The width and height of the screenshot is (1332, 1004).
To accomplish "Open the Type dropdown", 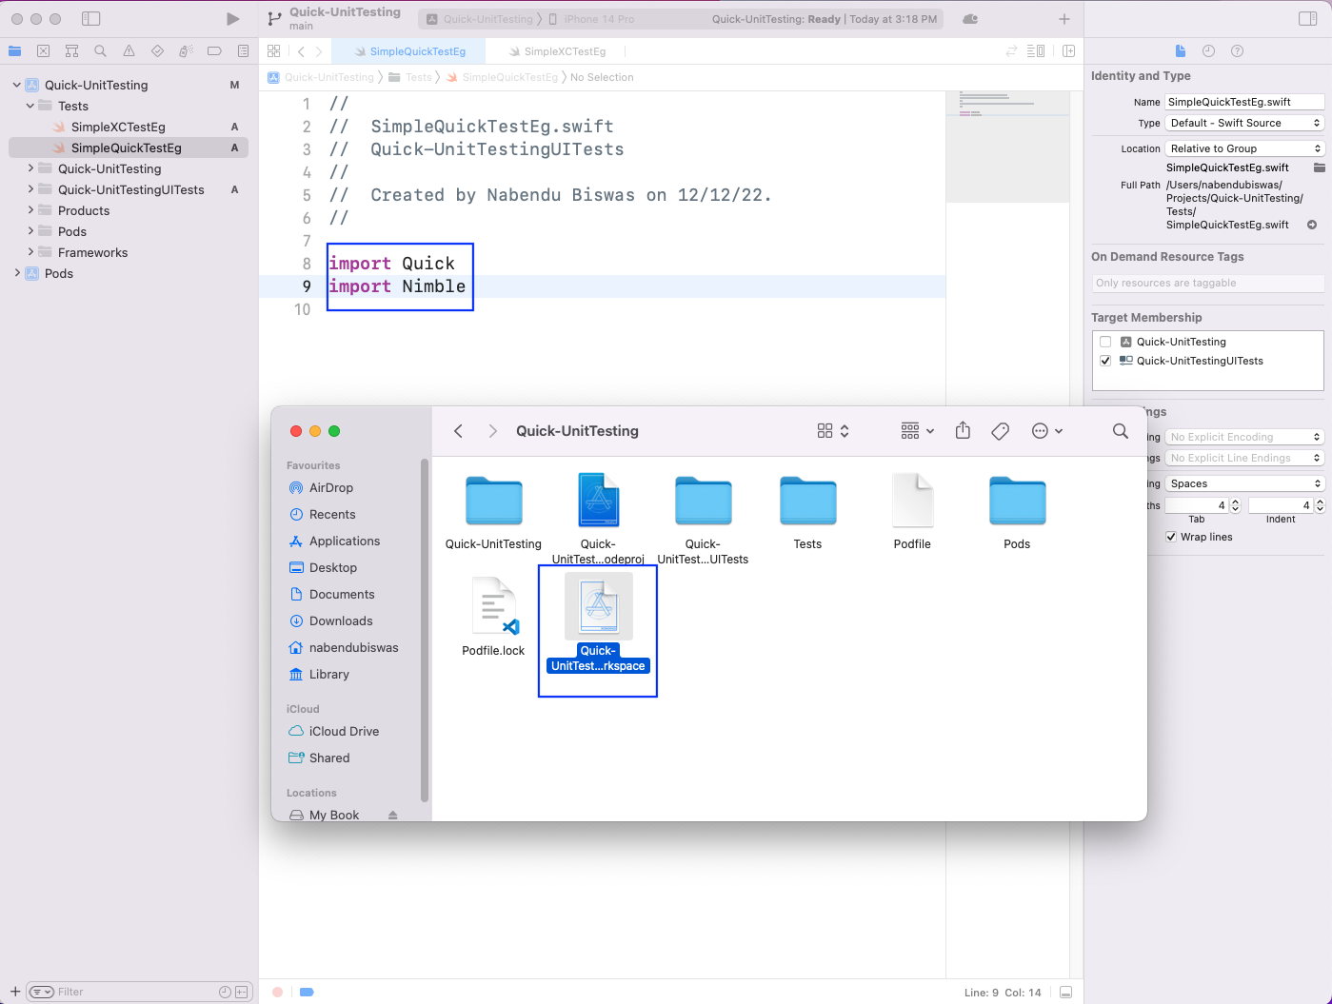I will pos(1244,123).
